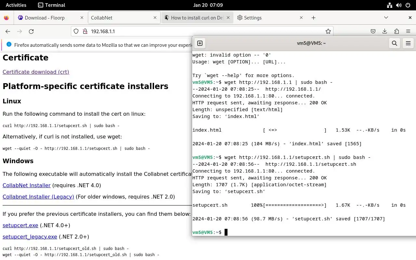Open the Terminal app menu in top bar

(51, 5)
